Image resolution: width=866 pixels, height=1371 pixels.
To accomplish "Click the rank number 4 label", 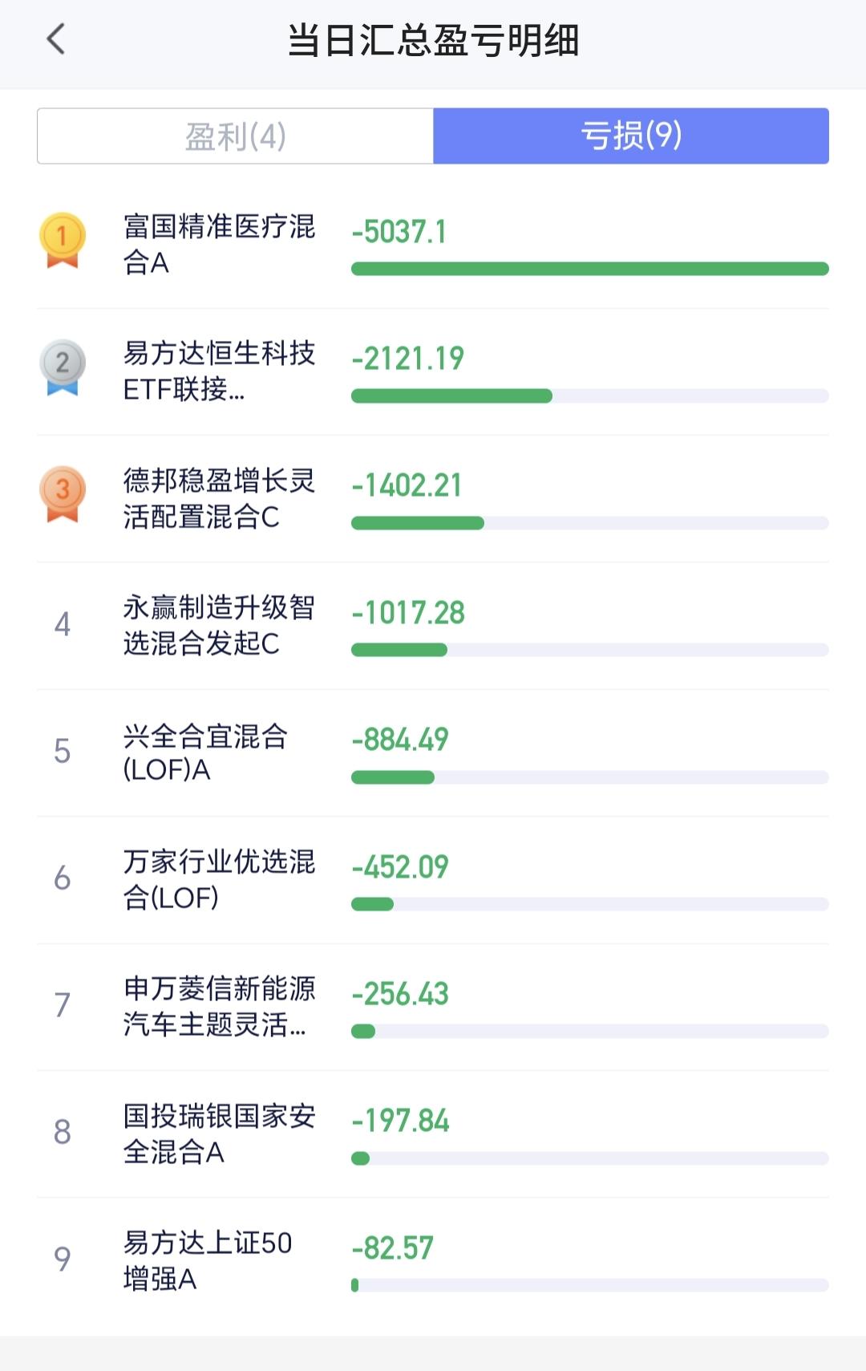I will coord(62,624).
